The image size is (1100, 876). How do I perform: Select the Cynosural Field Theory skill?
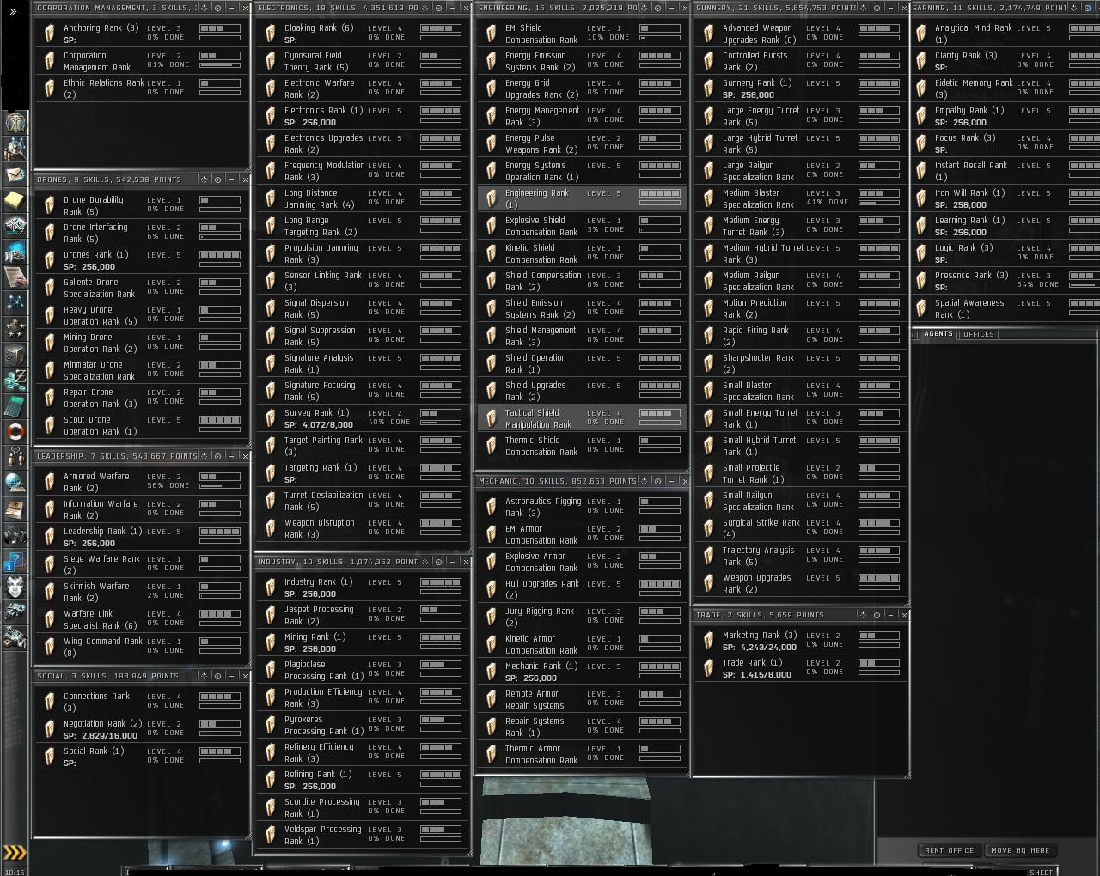point(362,61)
